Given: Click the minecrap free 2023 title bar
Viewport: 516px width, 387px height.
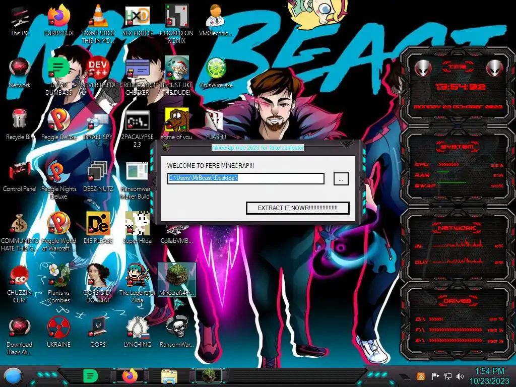Looking at the screenshot, I should click(x=257, y=148).
